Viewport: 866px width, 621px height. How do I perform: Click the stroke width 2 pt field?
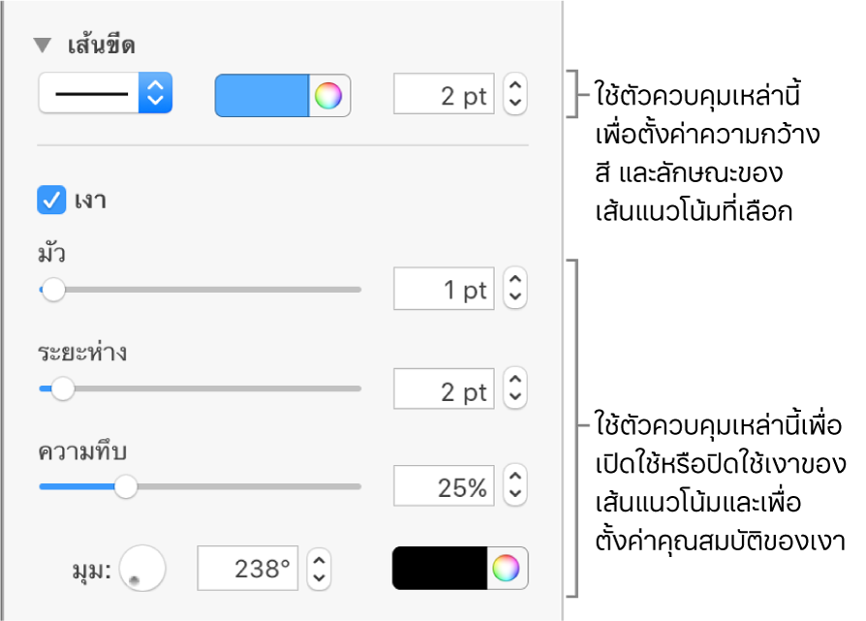[444, 96]
